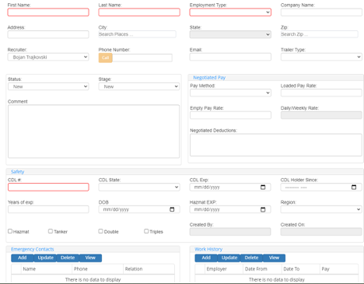The image size is (364, 284).
Task: Delete a Work History entry
Action: pos(251,258)
